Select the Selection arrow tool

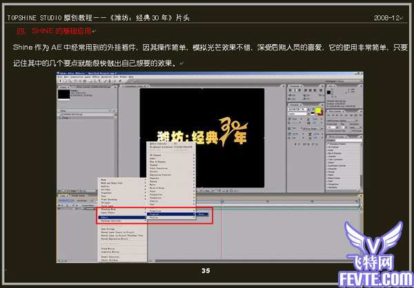pyautogui.click(x=61, y=81)
